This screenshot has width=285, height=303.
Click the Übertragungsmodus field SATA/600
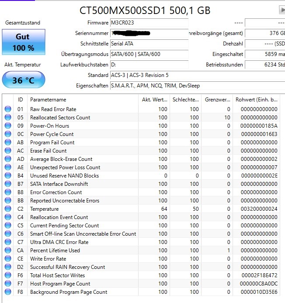point(149,54)
